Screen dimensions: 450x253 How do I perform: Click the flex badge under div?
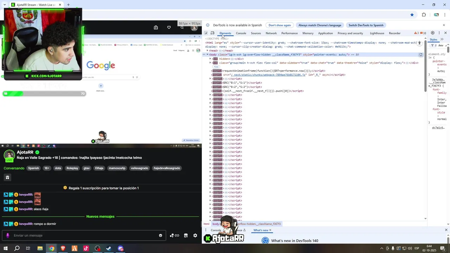[216, 67]
